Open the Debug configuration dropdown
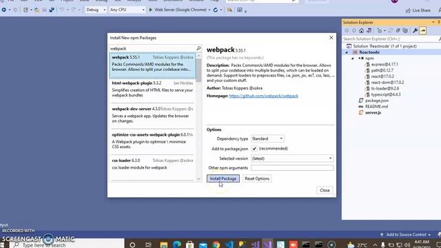Image resolution: width=441 pixels, height=248 pixels. click(96, 10)
